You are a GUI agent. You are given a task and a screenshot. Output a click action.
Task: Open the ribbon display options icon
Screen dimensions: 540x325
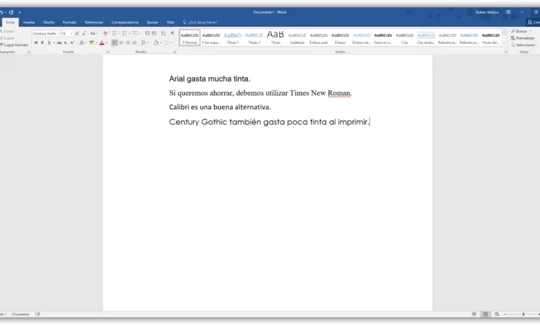coord(508,12)
